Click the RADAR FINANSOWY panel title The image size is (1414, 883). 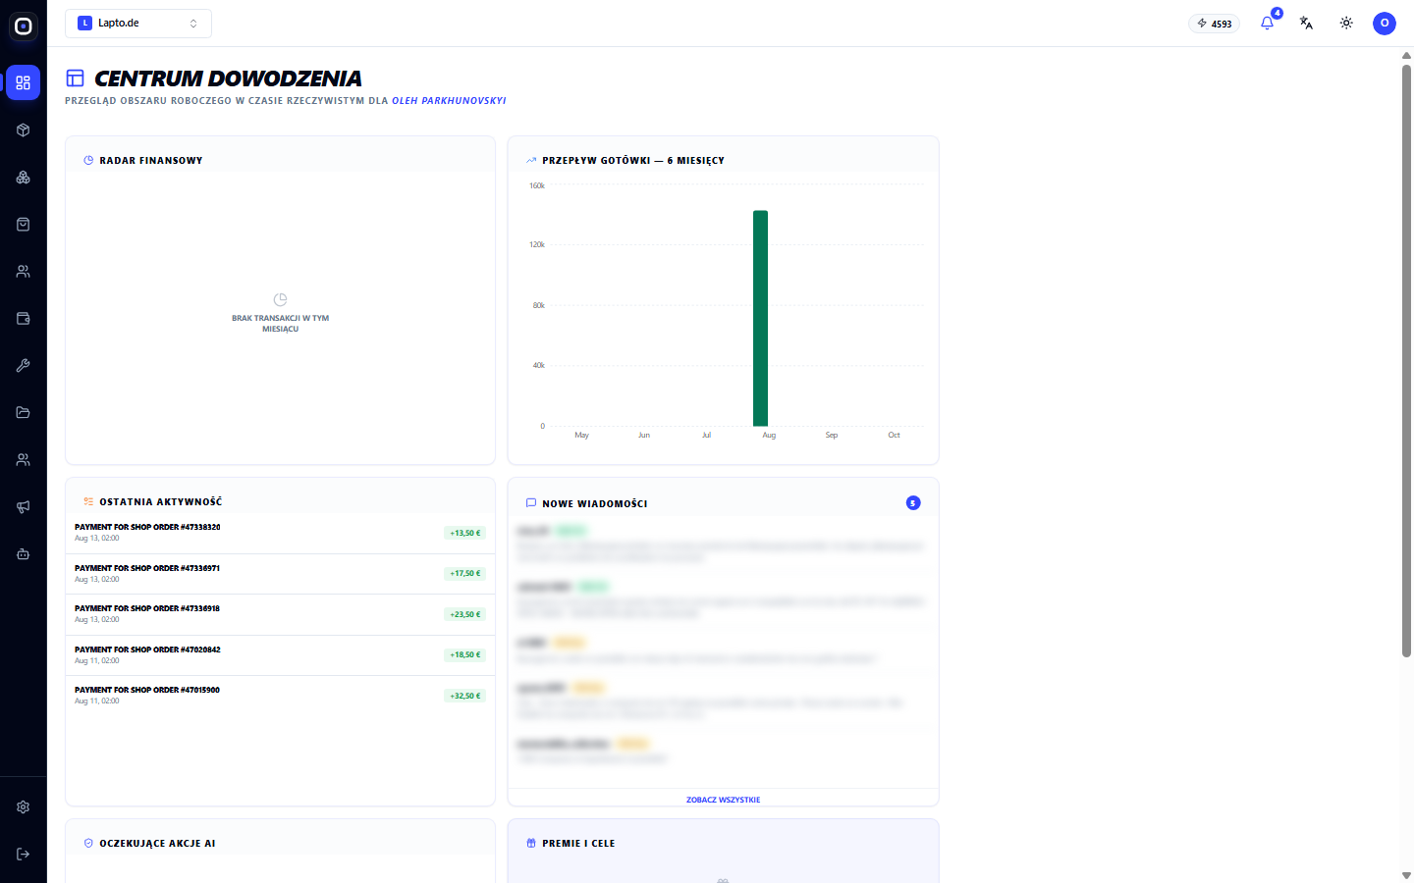click(151, 161)
